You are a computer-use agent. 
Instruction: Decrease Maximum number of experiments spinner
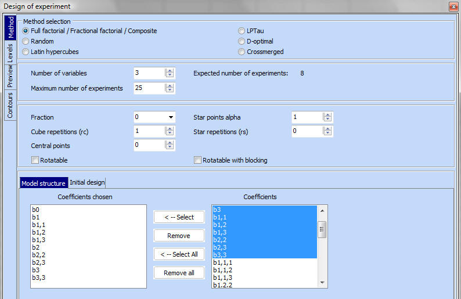pyautogui.click(x=170, y=91)
